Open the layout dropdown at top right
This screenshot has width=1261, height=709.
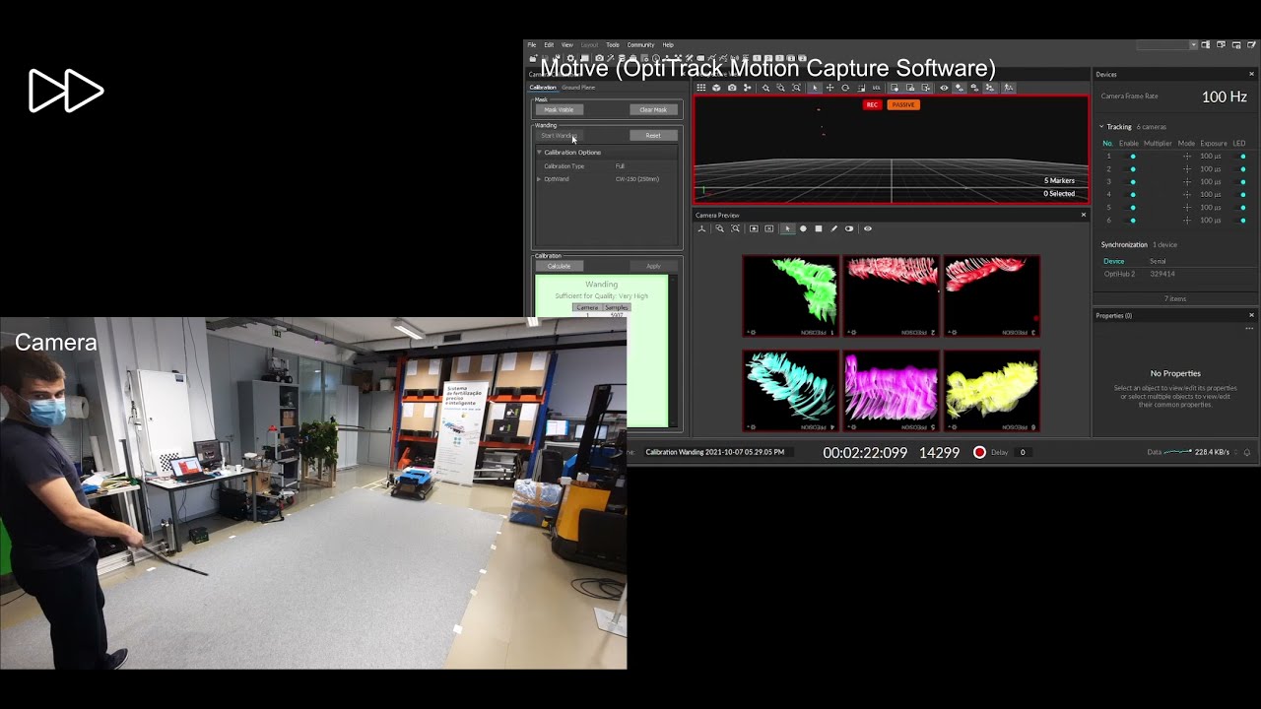click(x=1167, y=45)
